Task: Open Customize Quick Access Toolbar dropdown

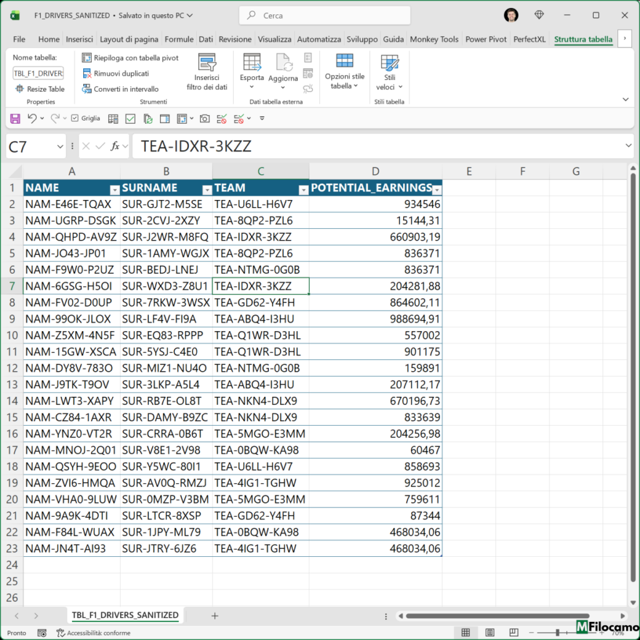Action: (262, 118)
